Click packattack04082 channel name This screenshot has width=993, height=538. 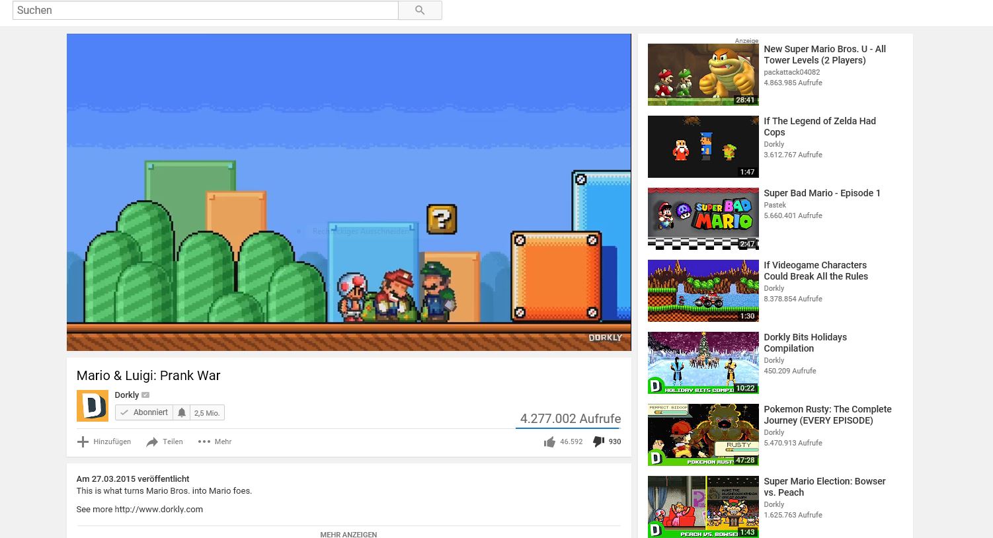coord(792,72)
